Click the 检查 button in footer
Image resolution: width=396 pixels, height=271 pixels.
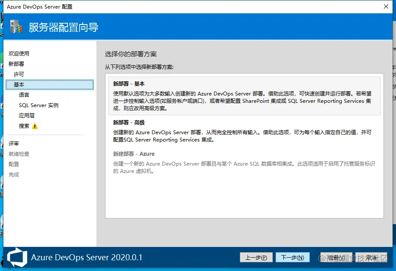(x=336, y=257)
